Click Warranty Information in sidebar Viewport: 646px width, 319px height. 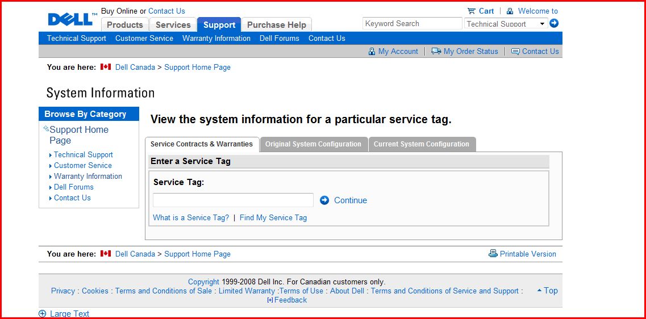(87, 176)
